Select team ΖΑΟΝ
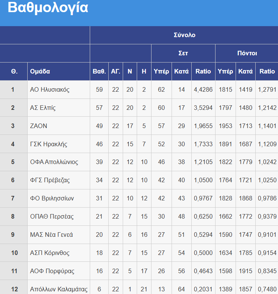278x294 pixels. (38, 126)
